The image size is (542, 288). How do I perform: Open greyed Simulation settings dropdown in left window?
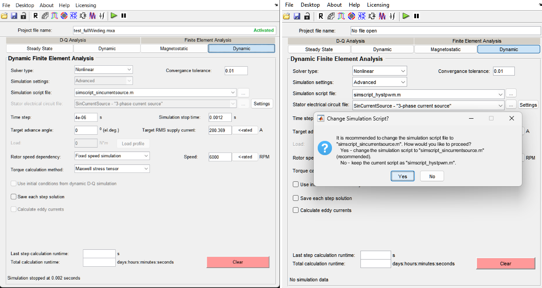(103, 80)
